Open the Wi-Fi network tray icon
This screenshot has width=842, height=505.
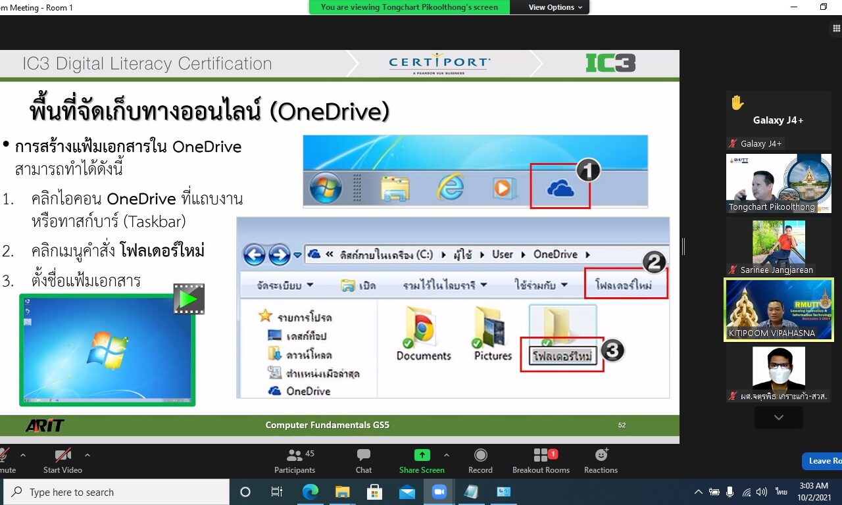coord(746,492)
